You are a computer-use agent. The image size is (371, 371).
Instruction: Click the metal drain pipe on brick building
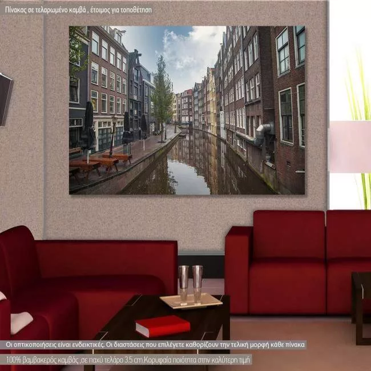264,135
